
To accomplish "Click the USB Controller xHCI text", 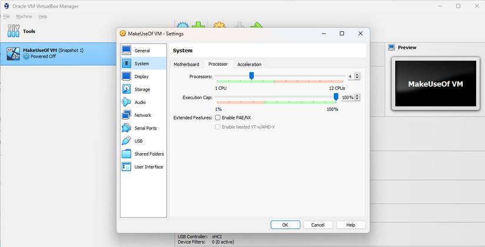I will tap(200, 236).
